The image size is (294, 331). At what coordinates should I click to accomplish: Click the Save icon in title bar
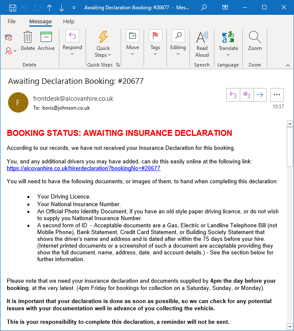[13, 8]
